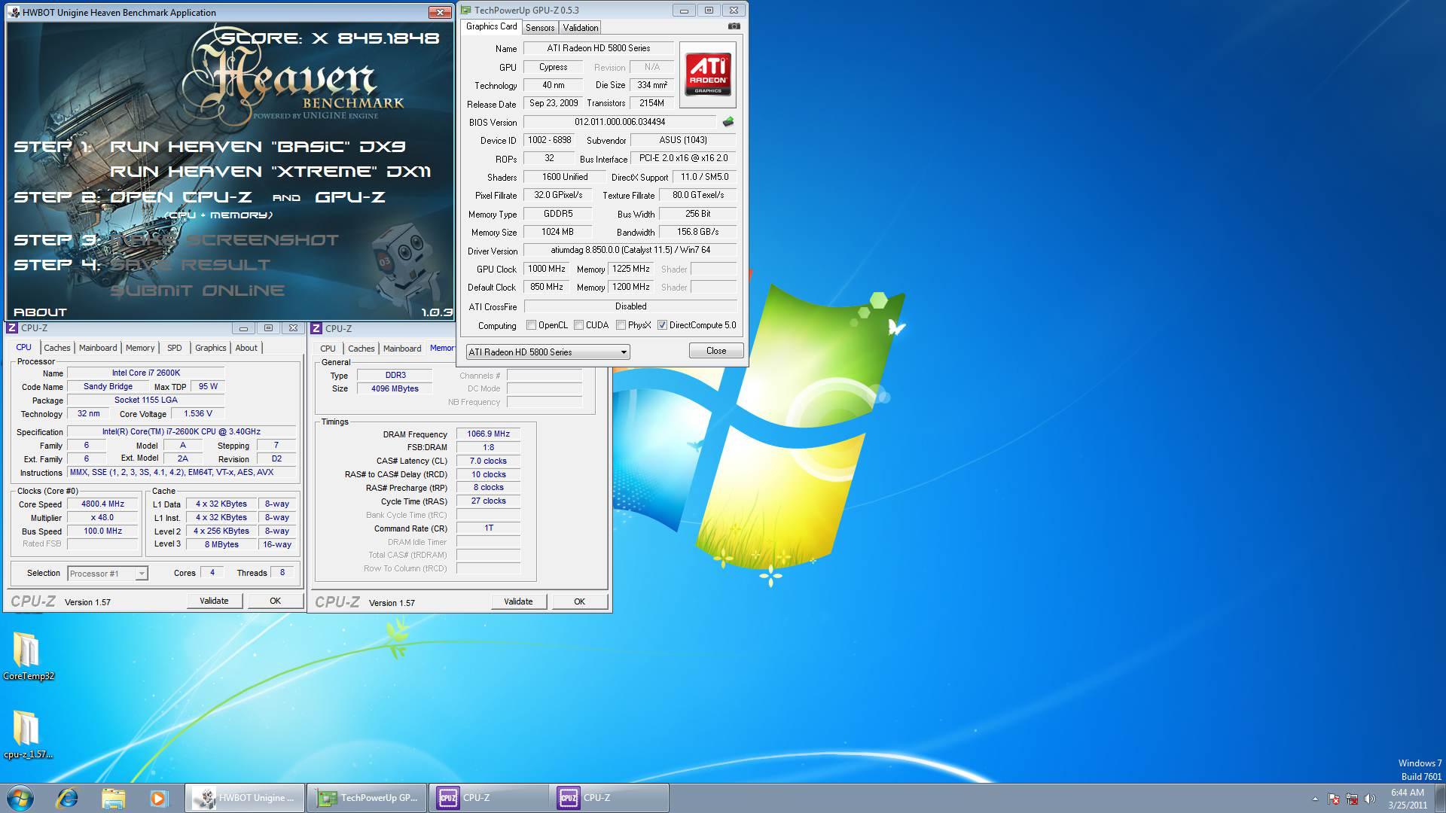Launch Internet Explorer from the taskbar
1446x813 pixels.
[68, 798]
